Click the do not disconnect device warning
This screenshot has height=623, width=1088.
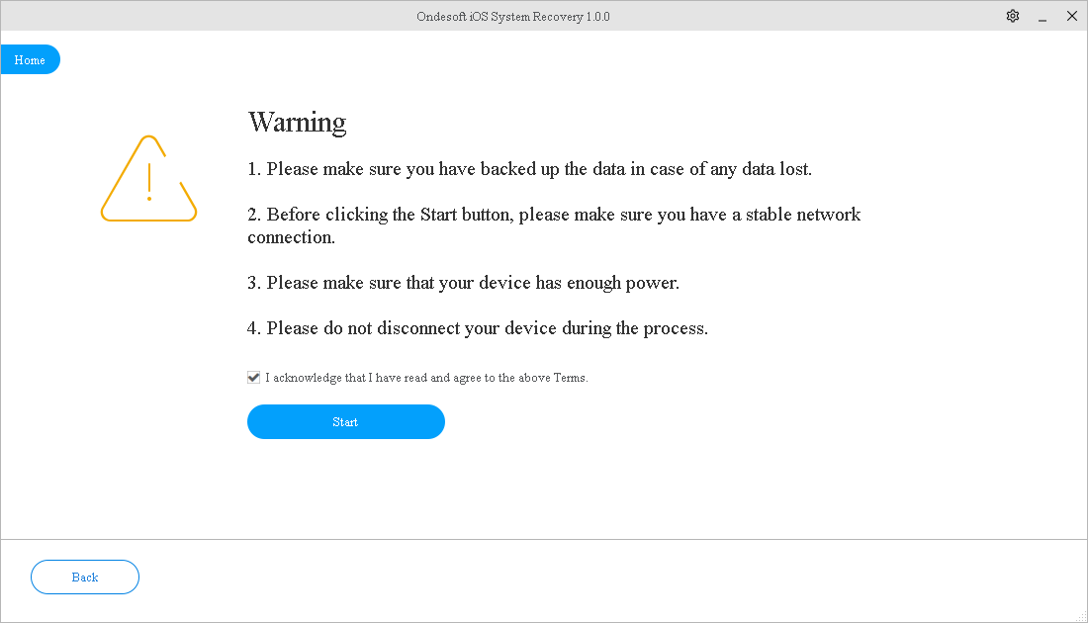478,328
